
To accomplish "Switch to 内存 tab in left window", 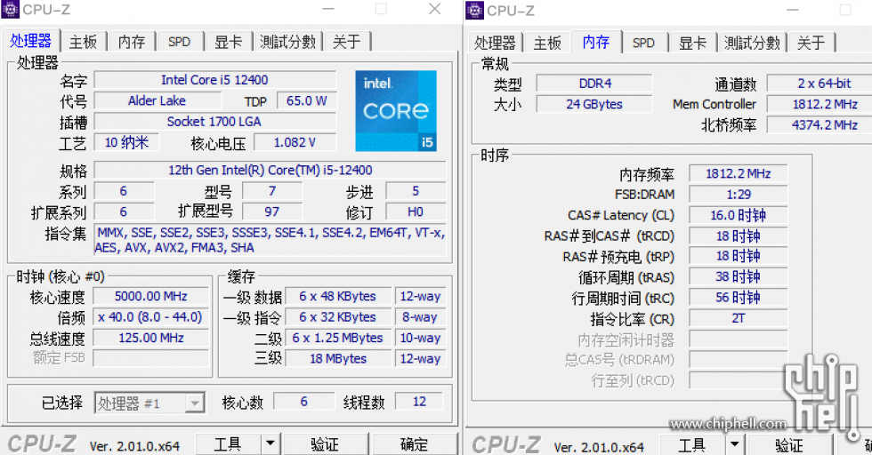I will [132, 42].
